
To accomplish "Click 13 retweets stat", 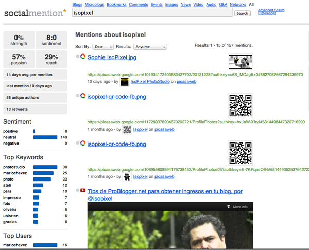I will pyautogui.click(x=35, y=109).
